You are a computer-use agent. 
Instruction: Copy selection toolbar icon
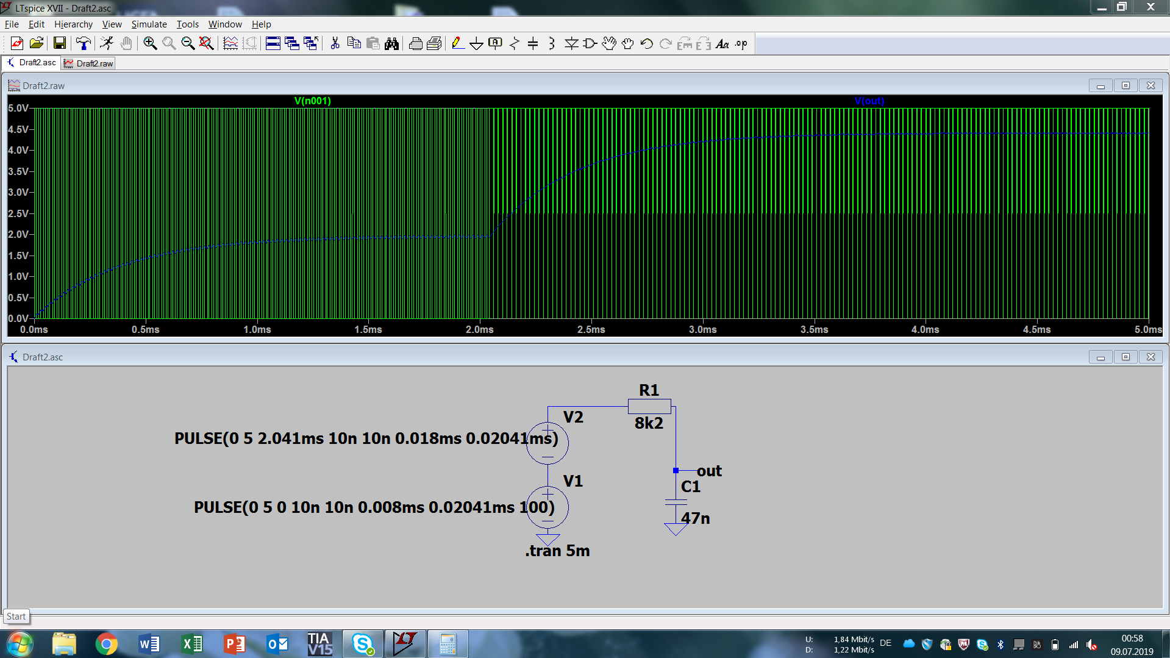click(354, 43)
